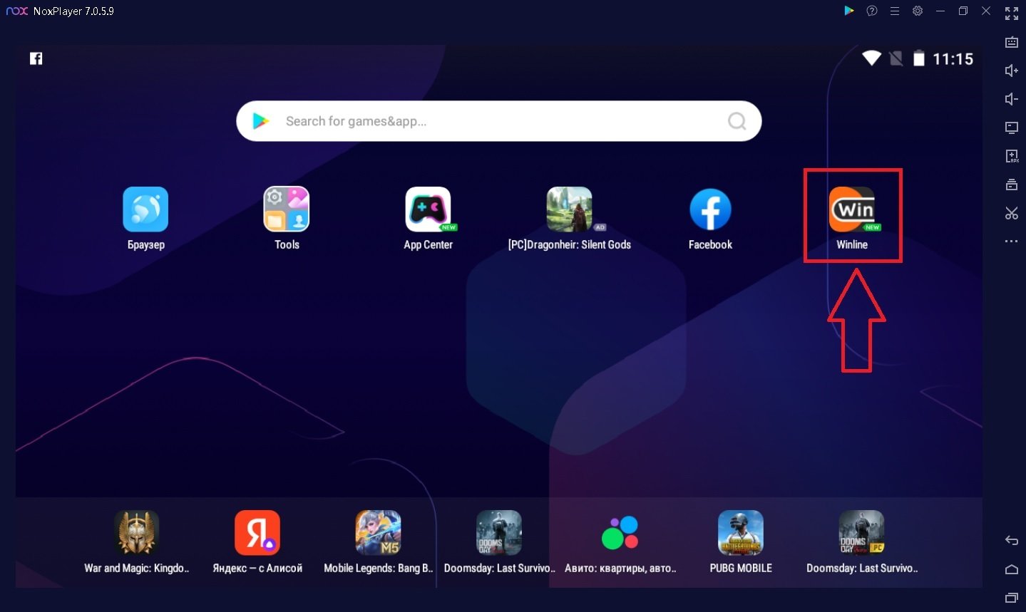Open Яндекс с Алисой app
The image size is (1026, 612).
point(257,533)
